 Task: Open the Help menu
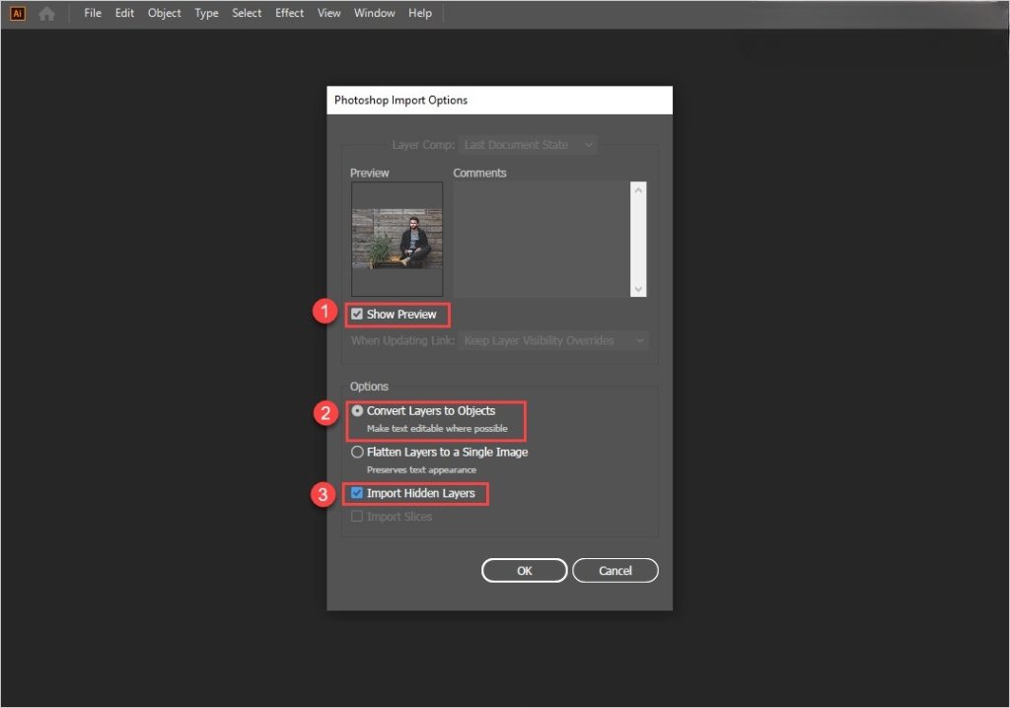click(x=420, y=13)
